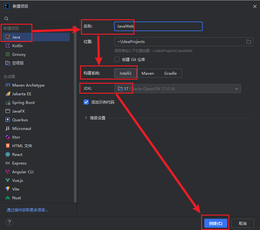This screenshot has width=260, height=230.
Task: Click the Quarkus logo icon
Action: 8,120
